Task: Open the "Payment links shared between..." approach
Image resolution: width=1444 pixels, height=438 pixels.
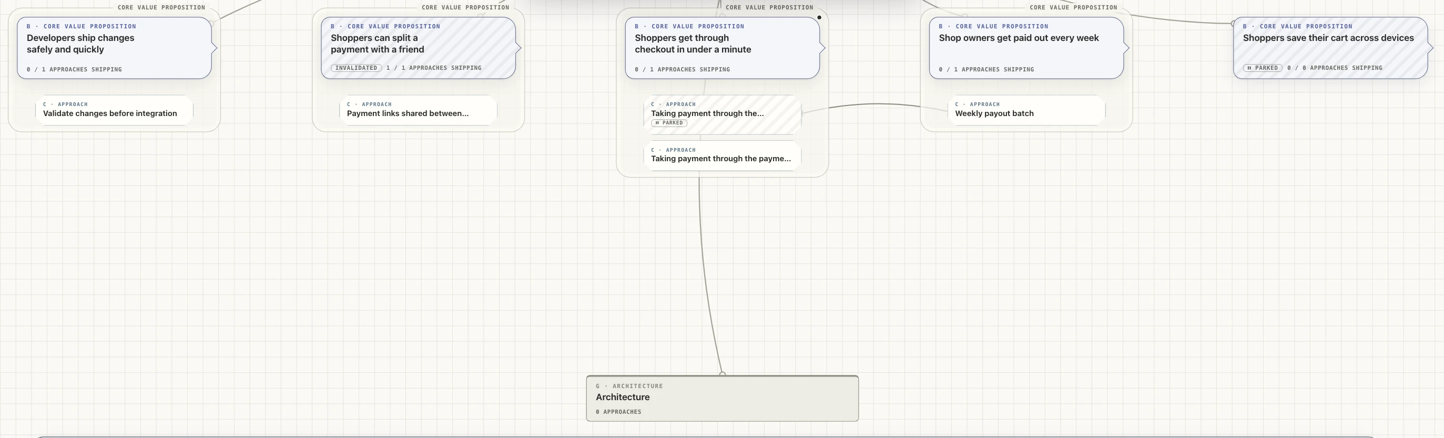Action: (x=418, y=110)
